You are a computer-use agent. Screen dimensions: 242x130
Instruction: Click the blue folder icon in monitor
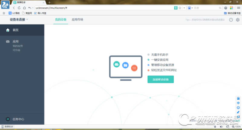[126, 65]
